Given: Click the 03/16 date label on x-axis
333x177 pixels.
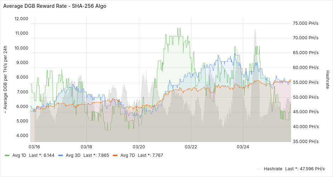Looking at the screenshot, I should click(34, 147).
